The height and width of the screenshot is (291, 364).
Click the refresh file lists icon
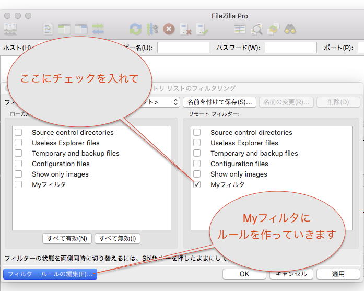point(136,29)
